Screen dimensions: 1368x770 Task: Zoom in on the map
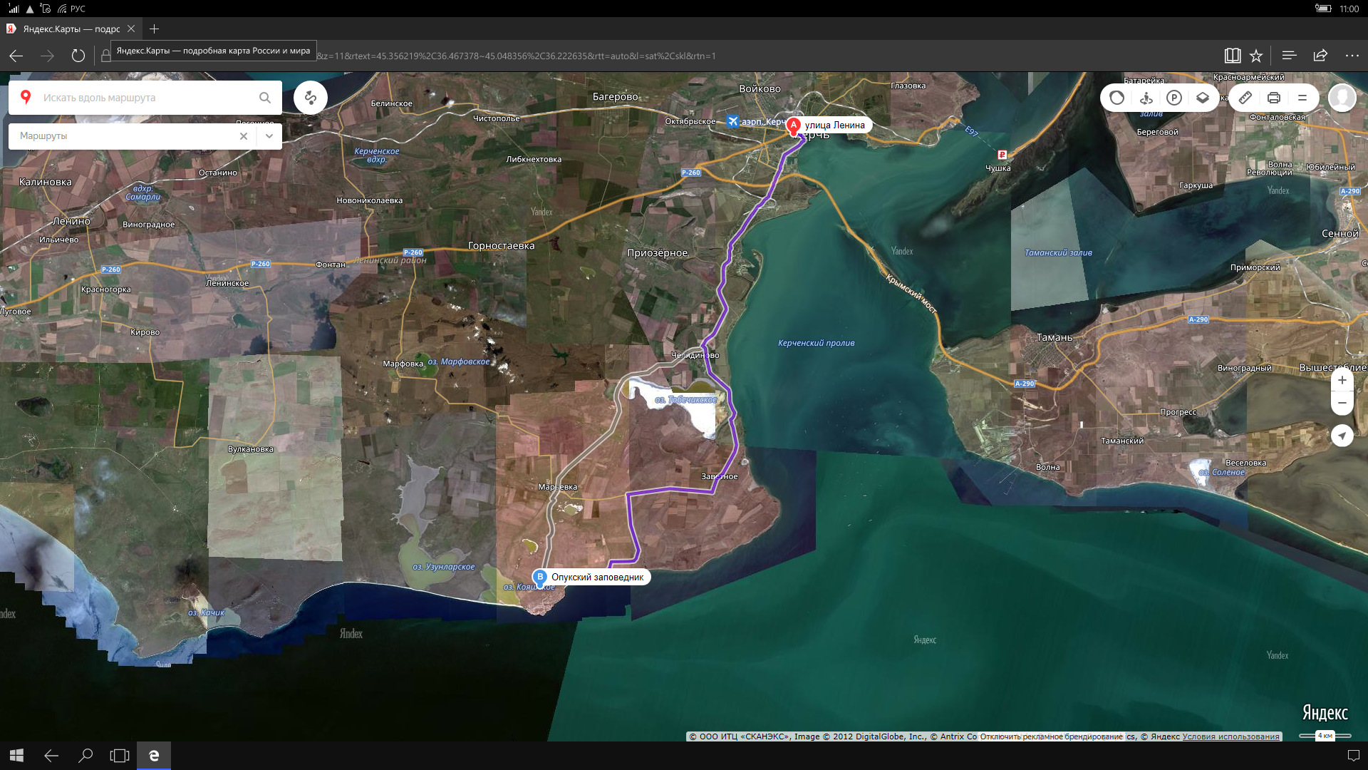pos(1342,380)
